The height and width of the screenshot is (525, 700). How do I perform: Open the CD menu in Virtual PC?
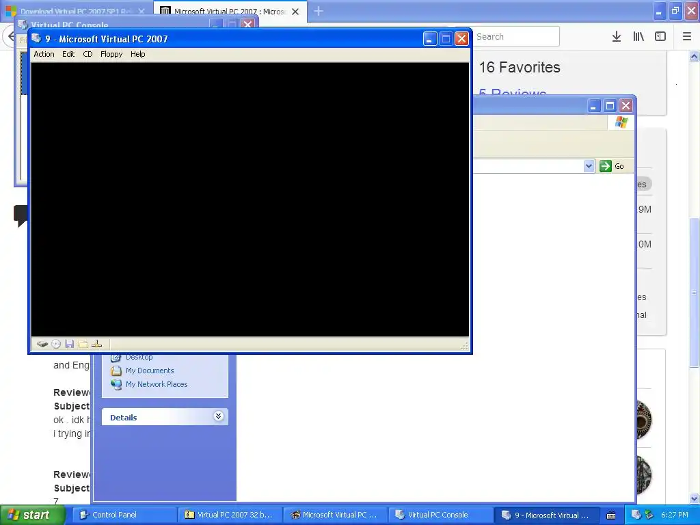[87, 54]
